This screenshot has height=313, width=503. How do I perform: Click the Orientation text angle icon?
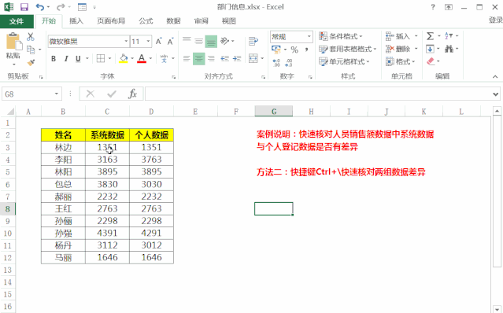(225, 41)
